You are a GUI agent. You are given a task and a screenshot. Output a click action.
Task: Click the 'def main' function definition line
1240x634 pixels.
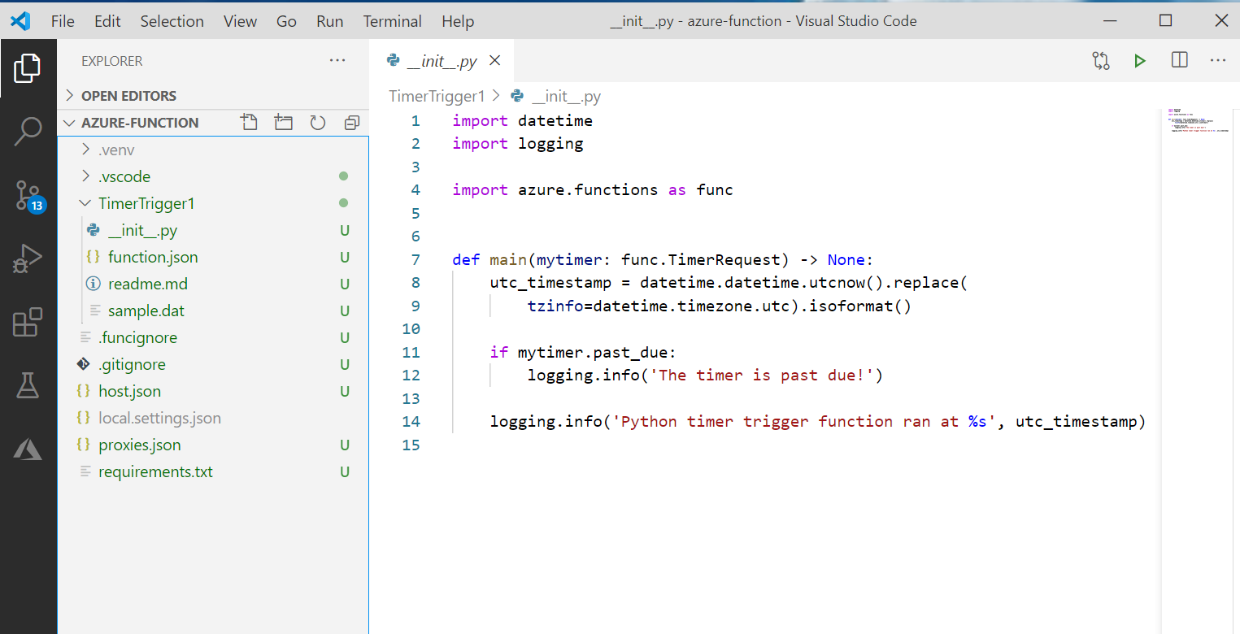pos(663,260)
